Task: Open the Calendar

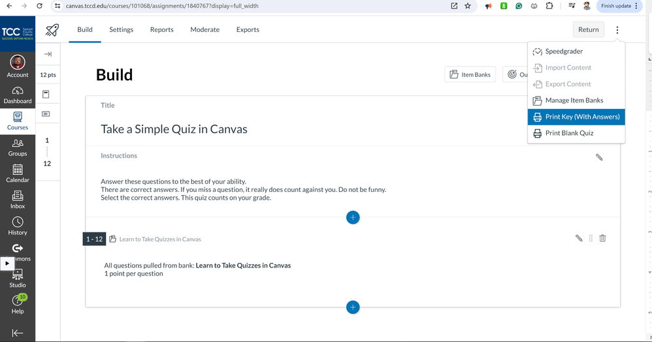Action: click(18, 174)
